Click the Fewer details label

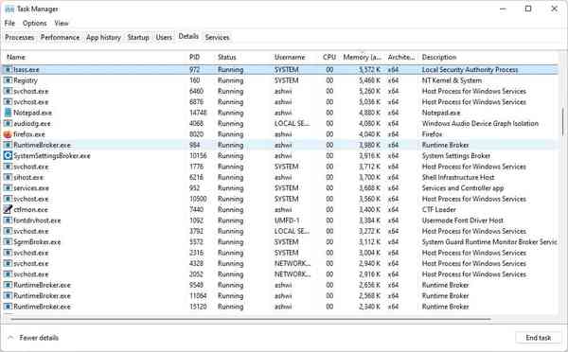click(39, 338)
